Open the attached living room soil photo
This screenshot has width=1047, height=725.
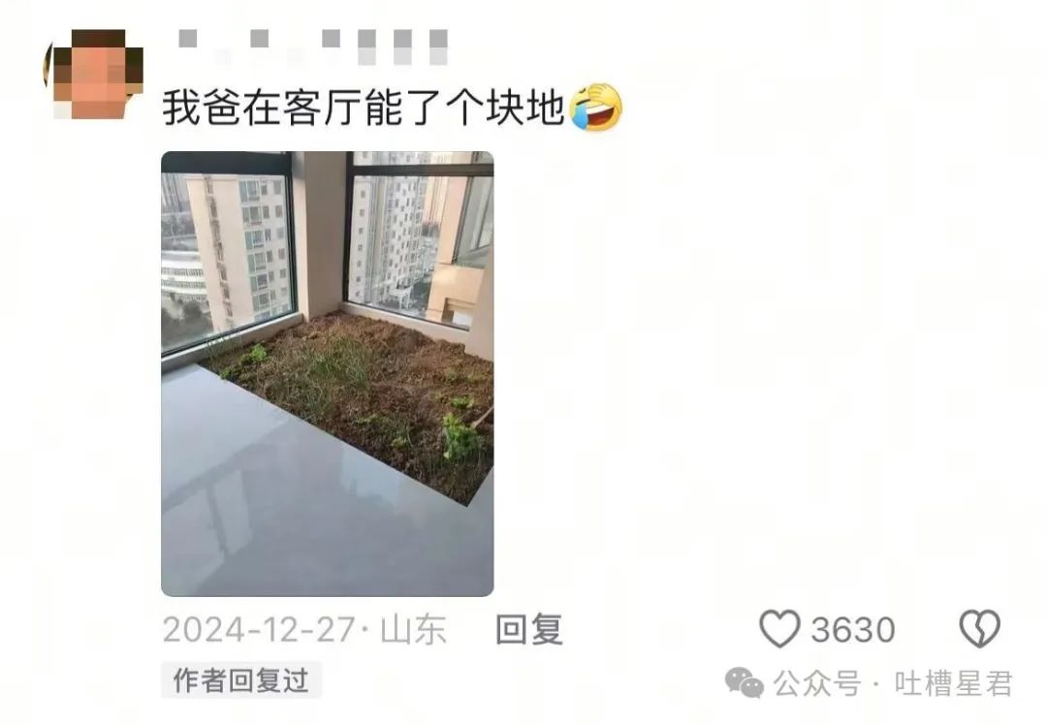tap(328, 374)
